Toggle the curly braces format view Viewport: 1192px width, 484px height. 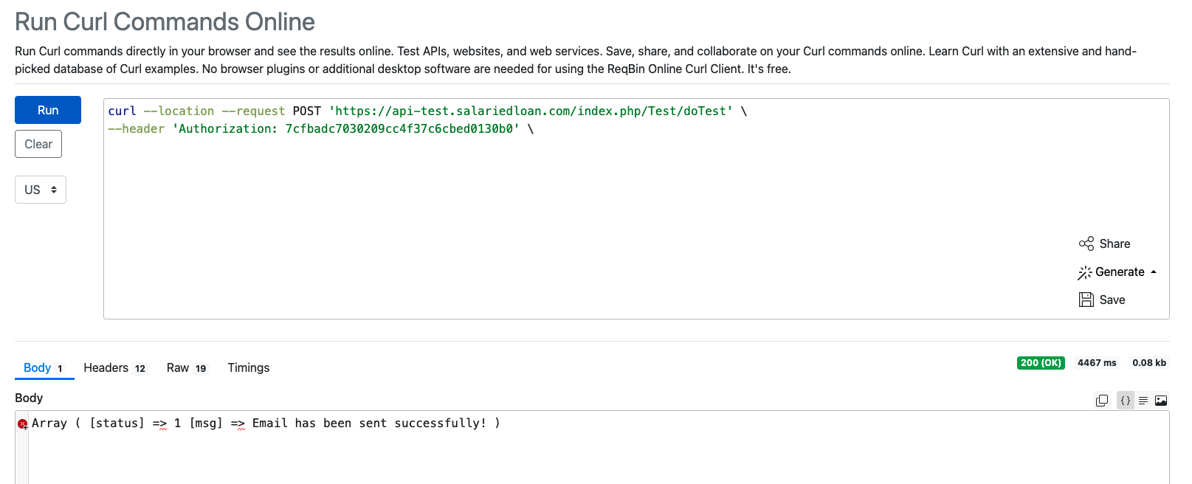1126,401
